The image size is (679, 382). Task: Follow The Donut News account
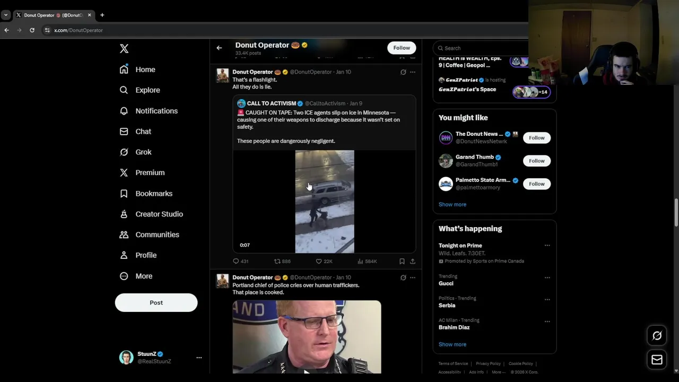tap(536, 138)
